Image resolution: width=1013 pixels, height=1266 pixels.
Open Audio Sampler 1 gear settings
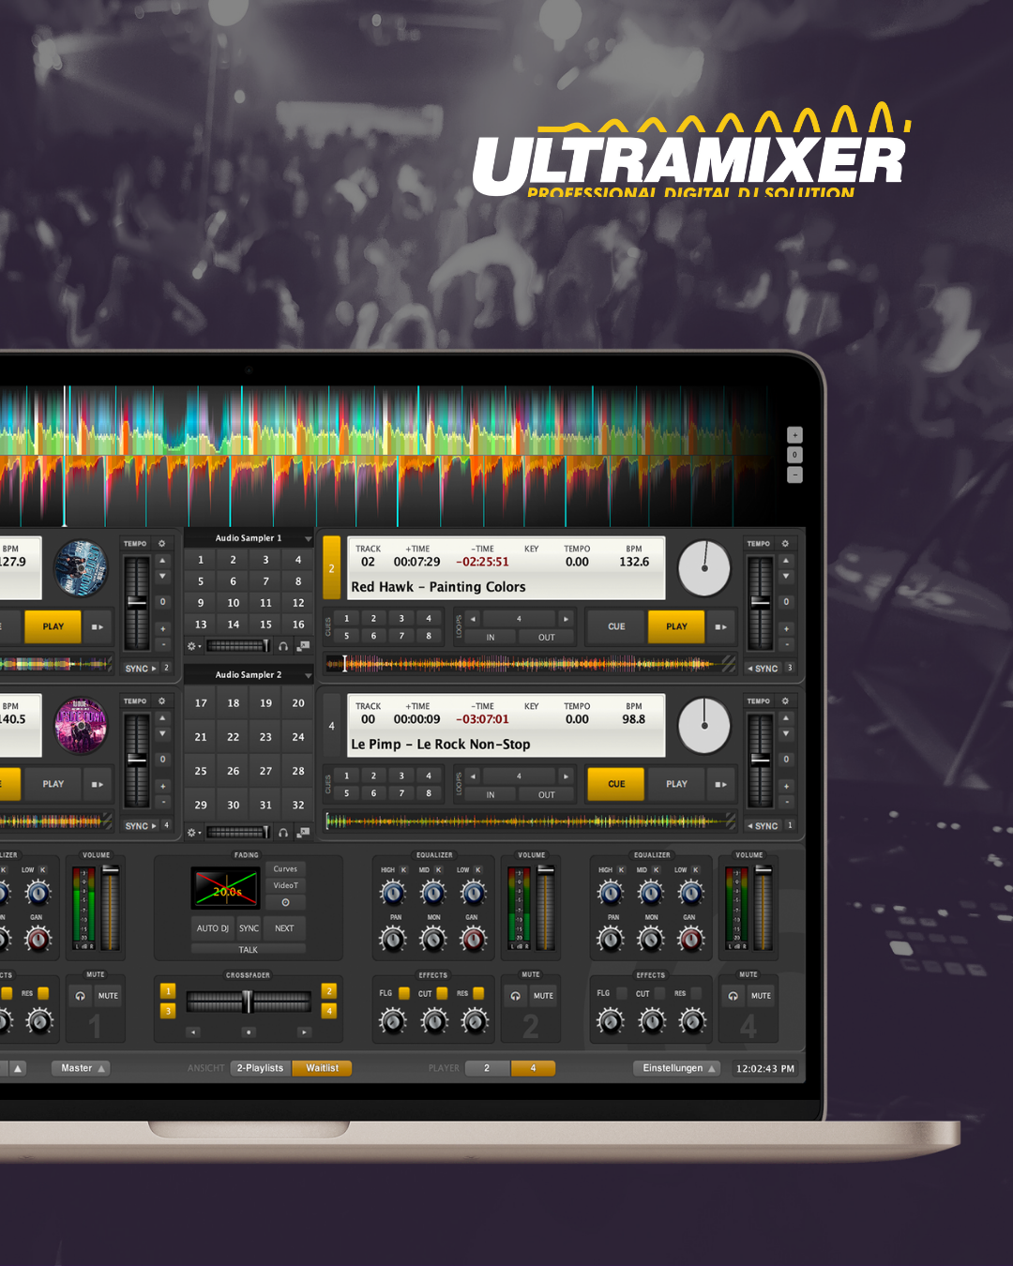tap(193, 646)
